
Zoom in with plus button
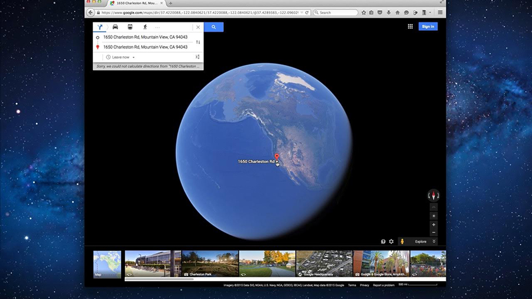pos(433,225)
